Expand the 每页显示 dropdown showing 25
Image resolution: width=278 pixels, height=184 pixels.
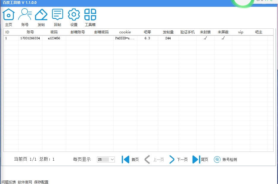[x=106, y=159]
